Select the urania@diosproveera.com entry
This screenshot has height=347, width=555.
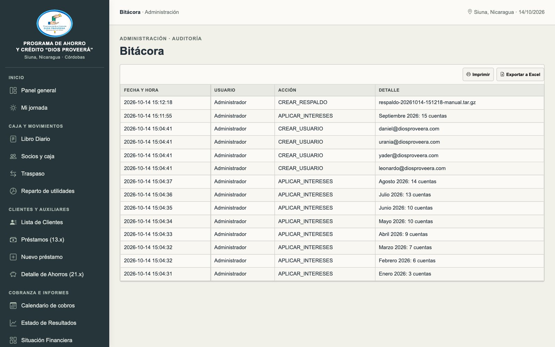pos(459,142)
